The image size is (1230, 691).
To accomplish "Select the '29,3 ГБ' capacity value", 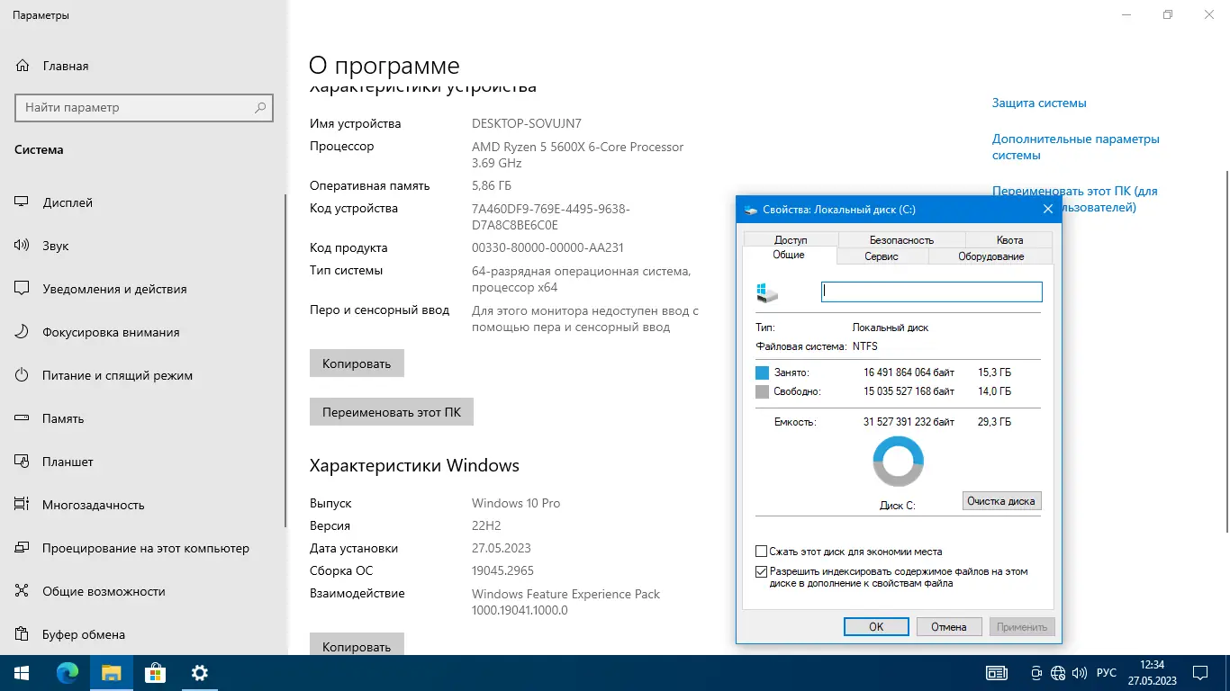I will pos(994,421).
